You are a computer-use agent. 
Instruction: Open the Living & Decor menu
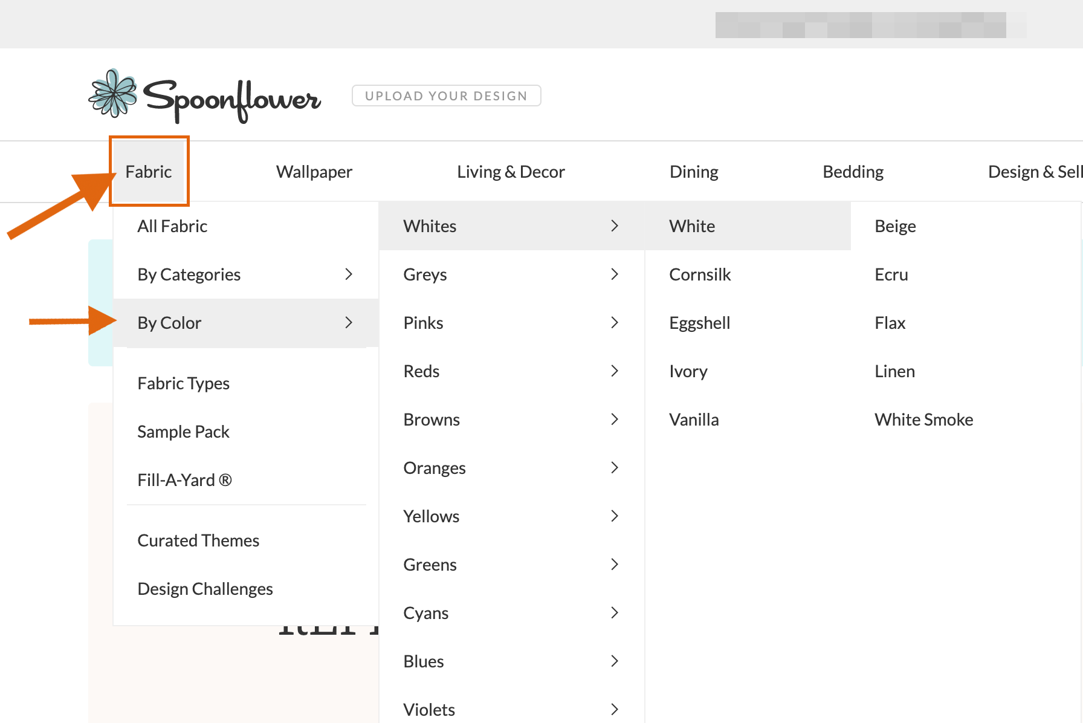511,172
